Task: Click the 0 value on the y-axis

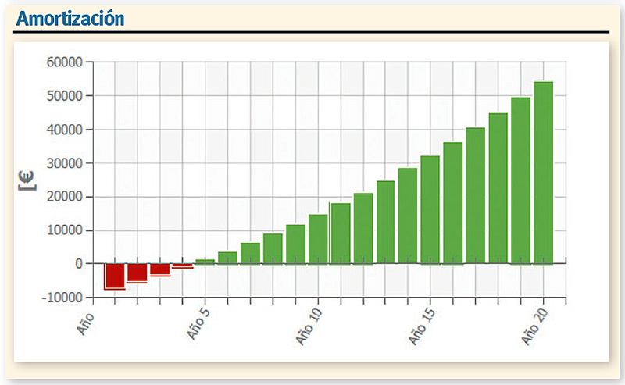Action: (x=78, y=264)
